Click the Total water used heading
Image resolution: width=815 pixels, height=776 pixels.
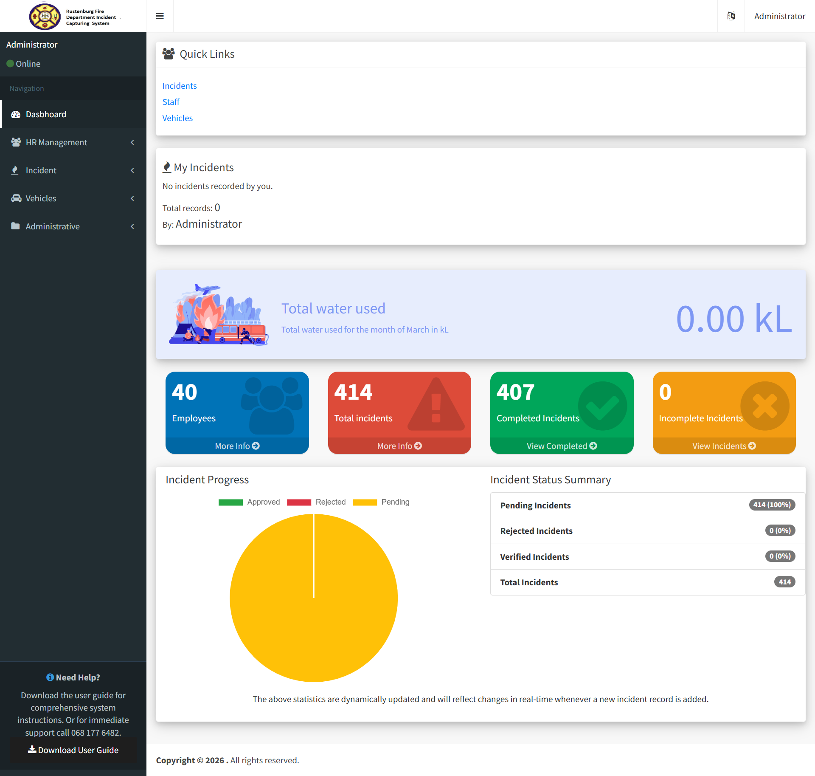click(x=333, y=308)
